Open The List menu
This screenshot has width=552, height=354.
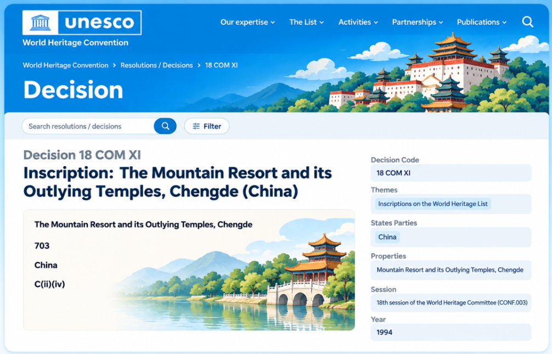tap(306, 22)
